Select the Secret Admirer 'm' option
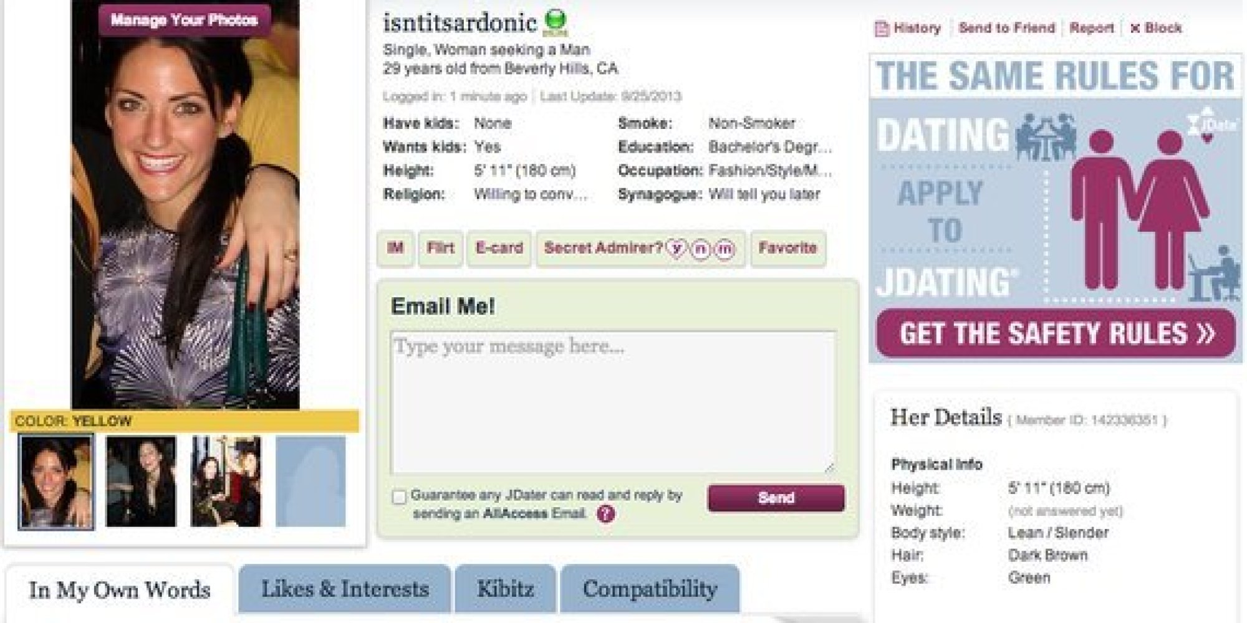1247x623 pixels. point(724,249)
